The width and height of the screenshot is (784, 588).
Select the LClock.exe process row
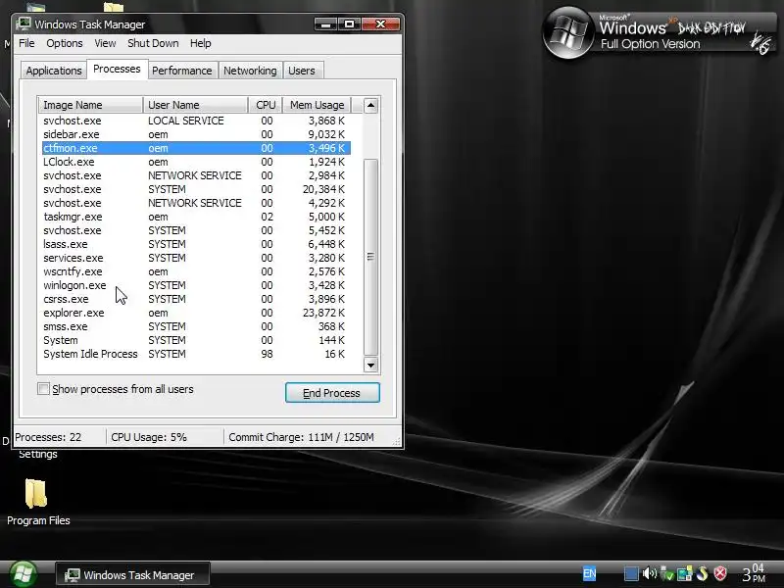point(196,162)
